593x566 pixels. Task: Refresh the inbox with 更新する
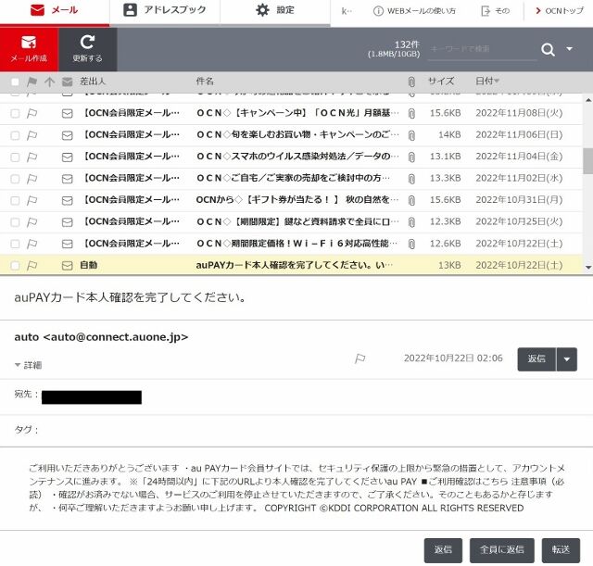click(87, 49)
